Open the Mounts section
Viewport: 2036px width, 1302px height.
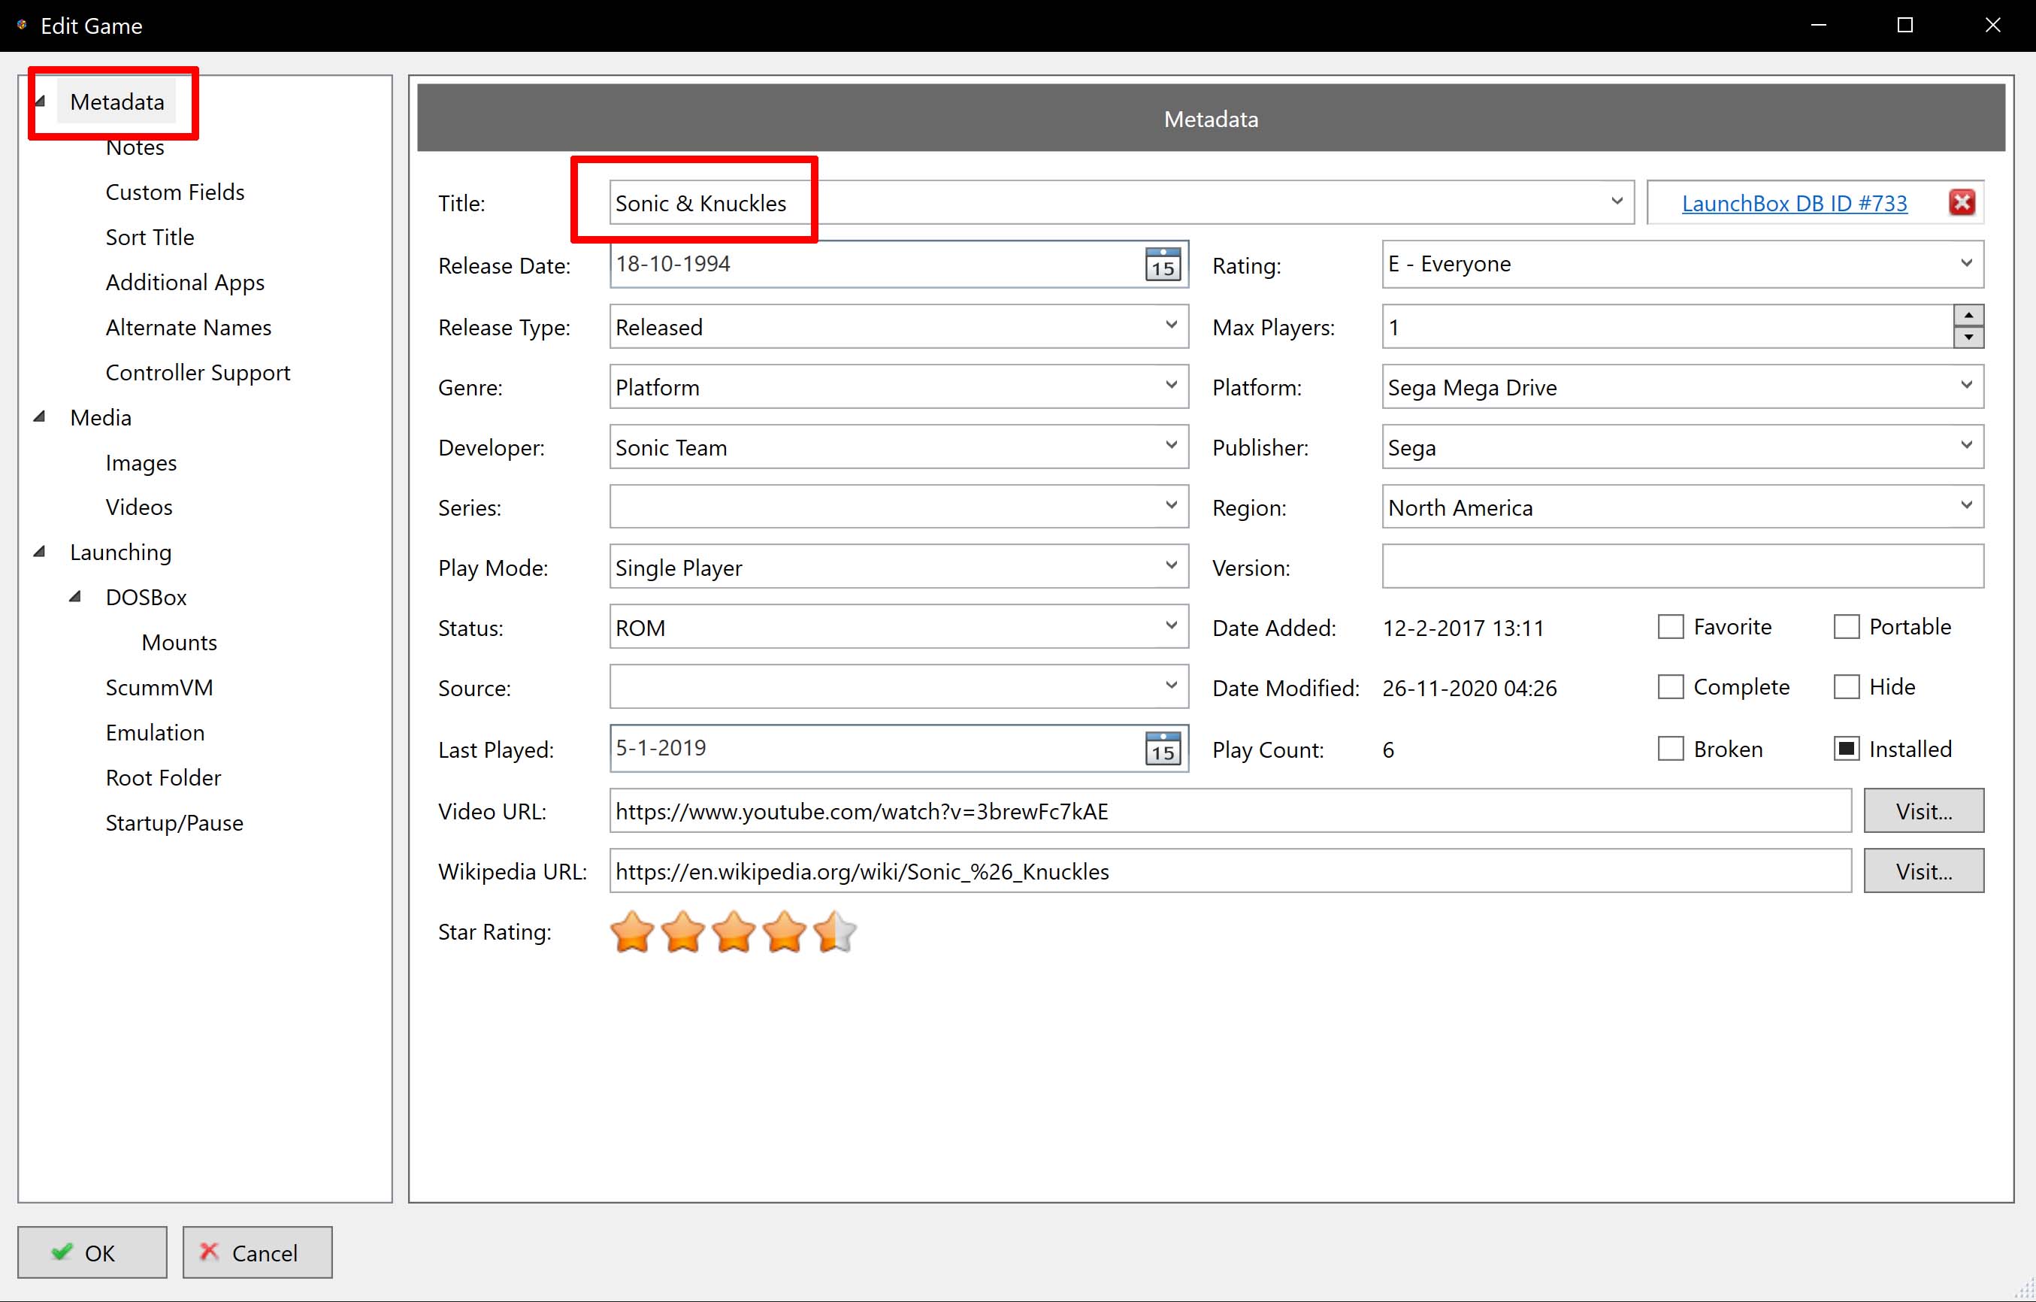(x=179, y=642)
